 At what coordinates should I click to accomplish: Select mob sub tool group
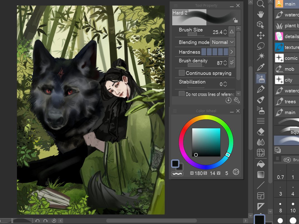click(286, 69)
